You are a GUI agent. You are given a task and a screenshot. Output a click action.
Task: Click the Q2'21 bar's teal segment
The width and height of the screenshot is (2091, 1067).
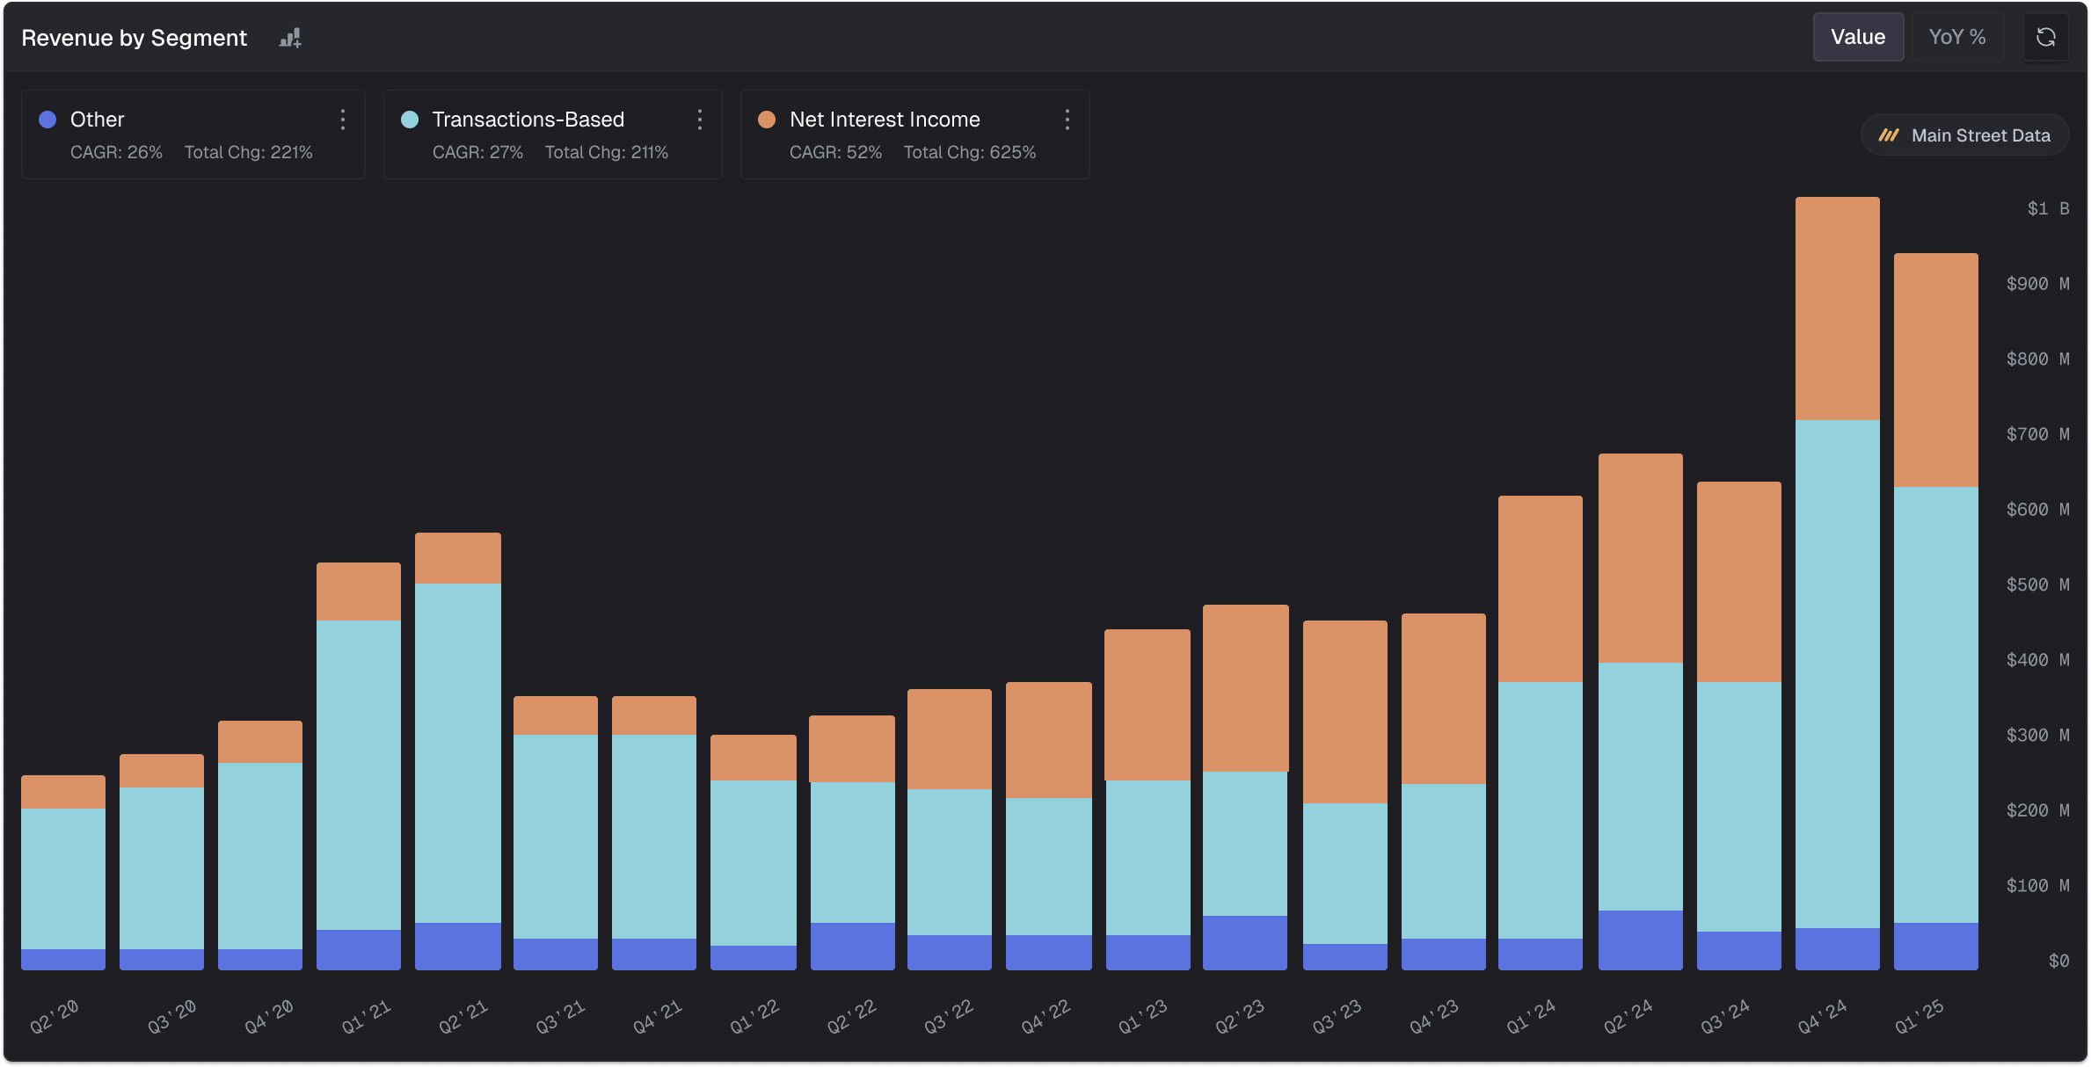click(x=457, y=751)
